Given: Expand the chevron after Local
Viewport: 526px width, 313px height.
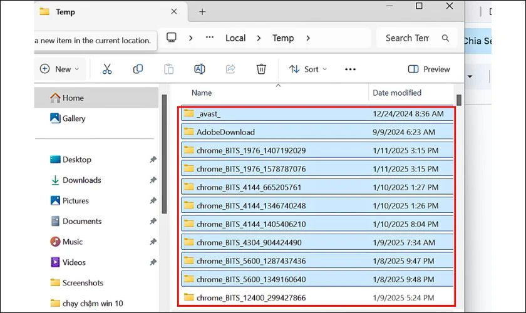Looking at the screenshot, I should tap(259, 38).
